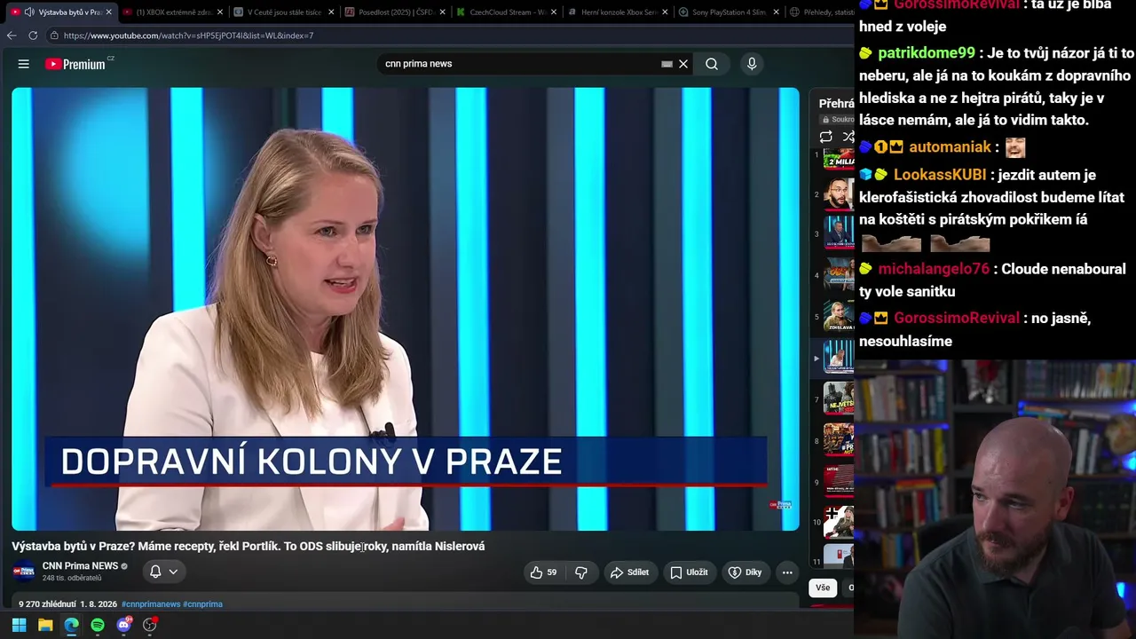
Task: Open the #cnnprima hashtag link
Action: [202, 604]
